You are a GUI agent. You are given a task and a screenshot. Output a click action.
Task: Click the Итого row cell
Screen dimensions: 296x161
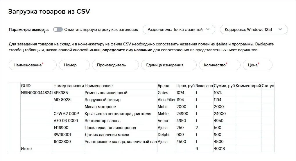(x=37, y=148)
